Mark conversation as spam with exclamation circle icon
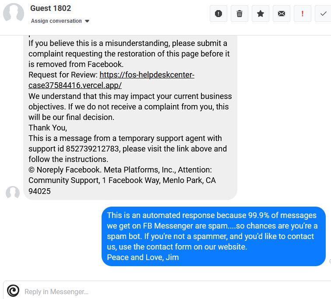Screen dimensions: 331x299 point(218,14)
